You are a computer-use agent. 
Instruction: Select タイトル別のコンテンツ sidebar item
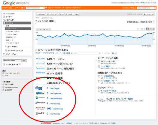(x=13, y=31)
